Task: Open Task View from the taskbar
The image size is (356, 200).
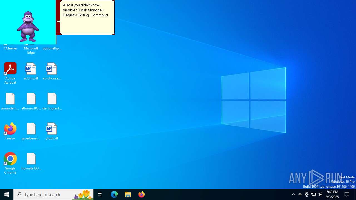Action: (100, 194)
